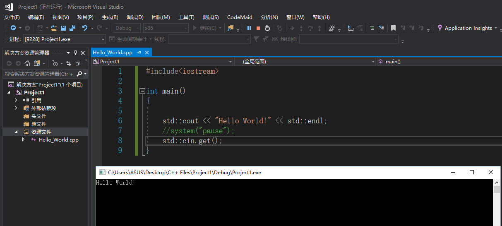Screen dimensions: 502x226
Task: Toggle bookmark with the bookmark icon
Action: (x=393, y=28)
